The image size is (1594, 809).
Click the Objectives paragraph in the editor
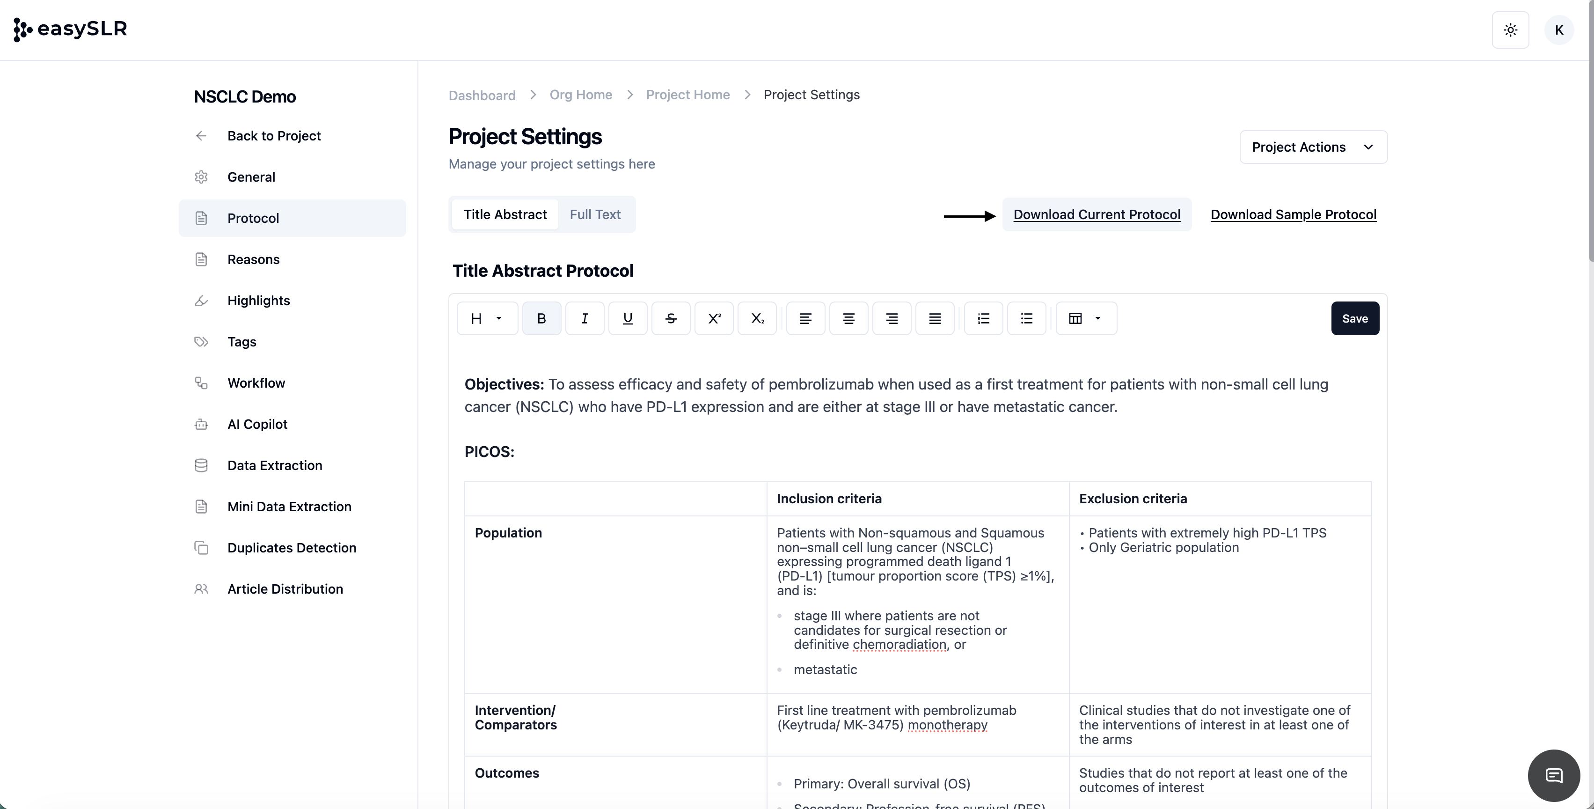point(896,395)
